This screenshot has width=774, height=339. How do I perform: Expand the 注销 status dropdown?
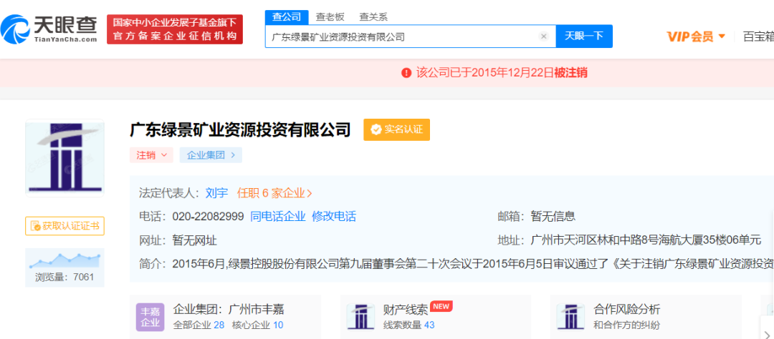(151, 155)
